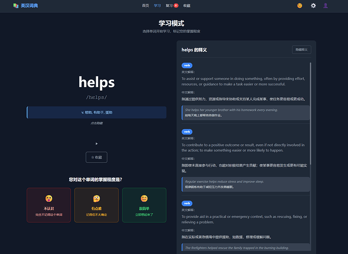This screenshot has width=348, height=254.
Task: Select the 不认识 dizzy face emoji
Action: 49,199
